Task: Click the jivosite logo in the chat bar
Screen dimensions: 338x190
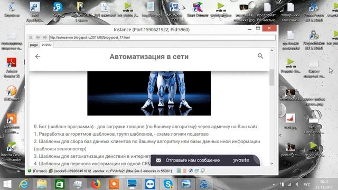Action: 241,160
